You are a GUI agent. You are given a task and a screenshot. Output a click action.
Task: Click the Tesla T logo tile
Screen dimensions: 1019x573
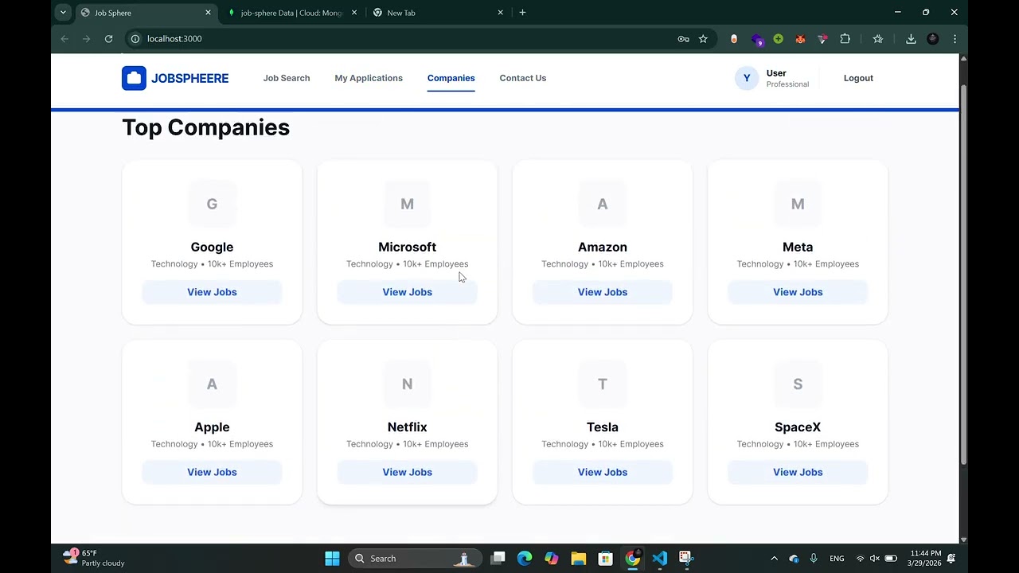coord(603,384)
